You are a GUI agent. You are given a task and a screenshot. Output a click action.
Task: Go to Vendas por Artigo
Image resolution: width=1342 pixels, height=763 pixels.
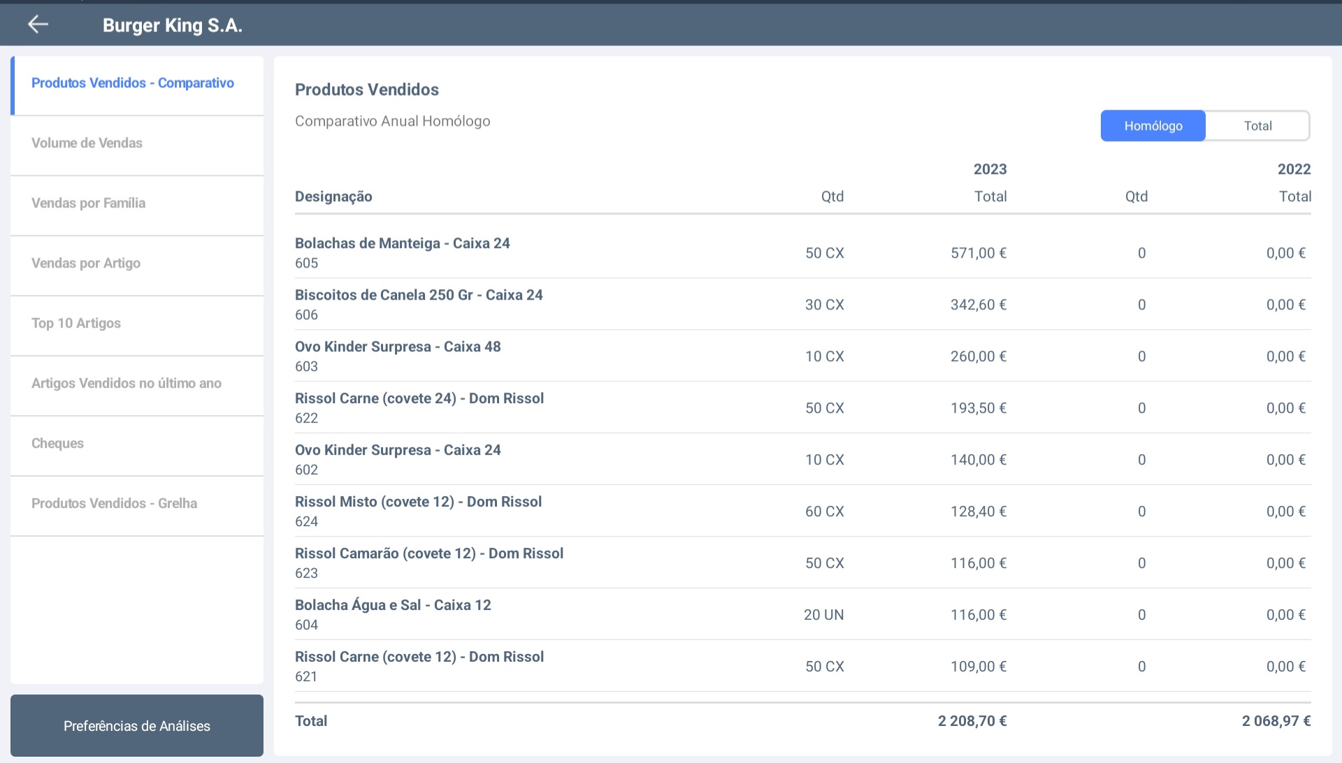coord(86,263)
